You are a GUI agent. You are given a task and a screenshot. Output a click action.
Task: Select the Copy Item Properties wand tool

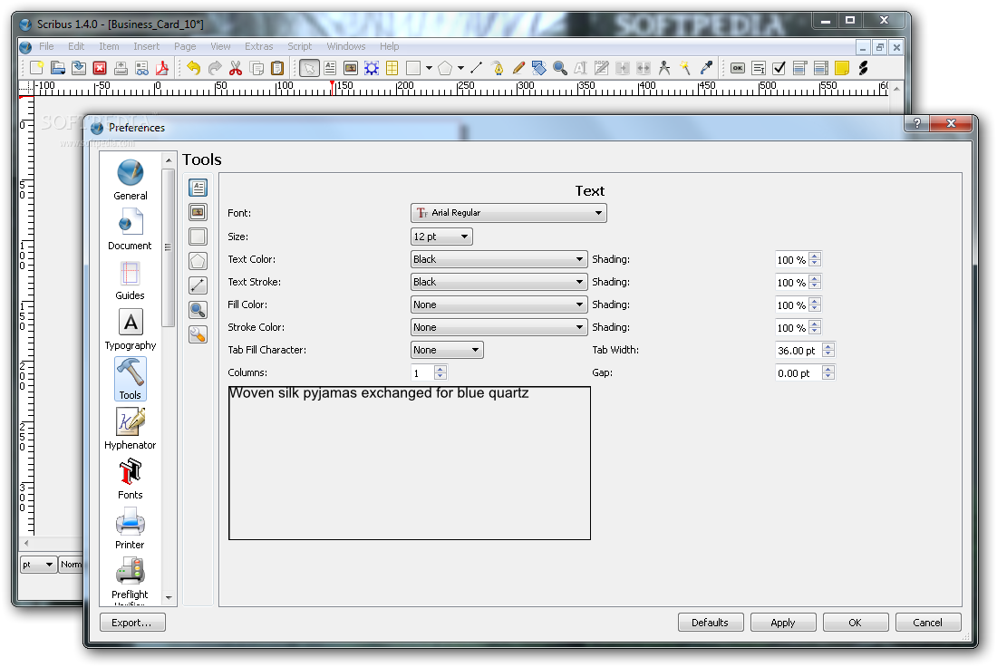point(685,68)
